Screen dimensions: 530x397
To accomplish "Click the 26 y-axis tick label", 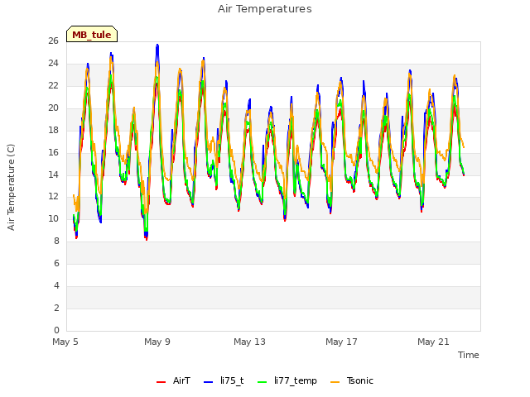I will point(53,41).
